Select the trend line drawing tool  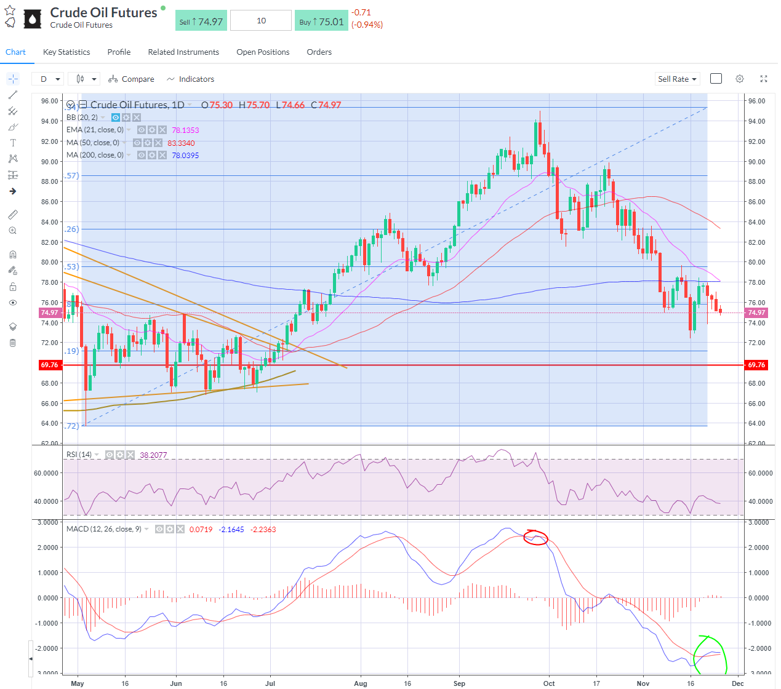click(13, 95)
